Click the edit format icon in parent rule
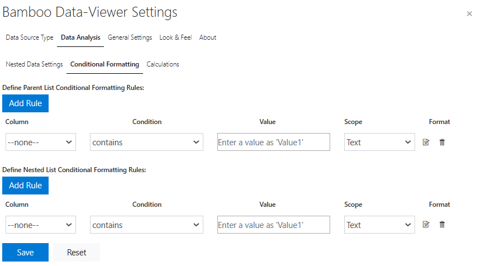Viewport: 481px width, 266px height. [x=426, y=142]
